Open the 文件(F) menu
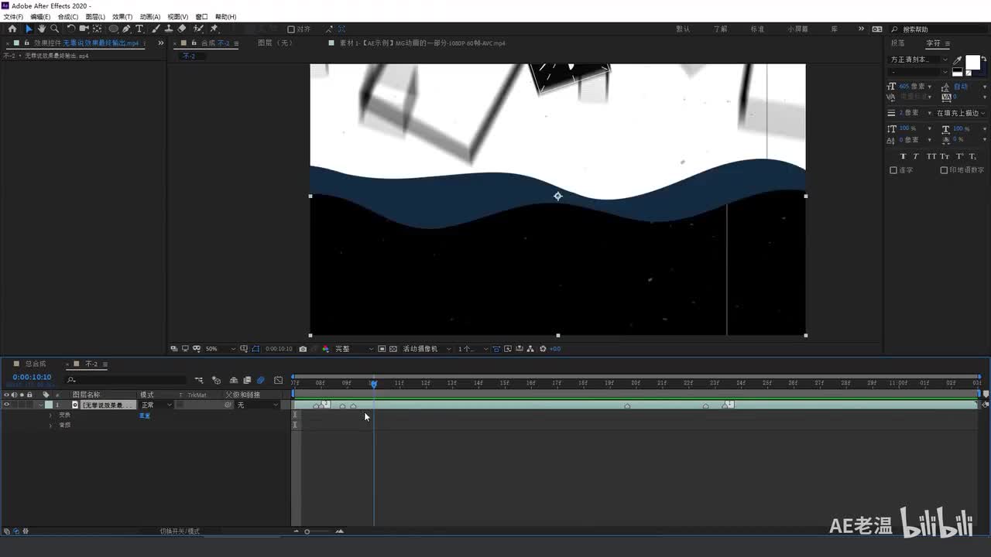991x557 pixels. coord(13,16)
